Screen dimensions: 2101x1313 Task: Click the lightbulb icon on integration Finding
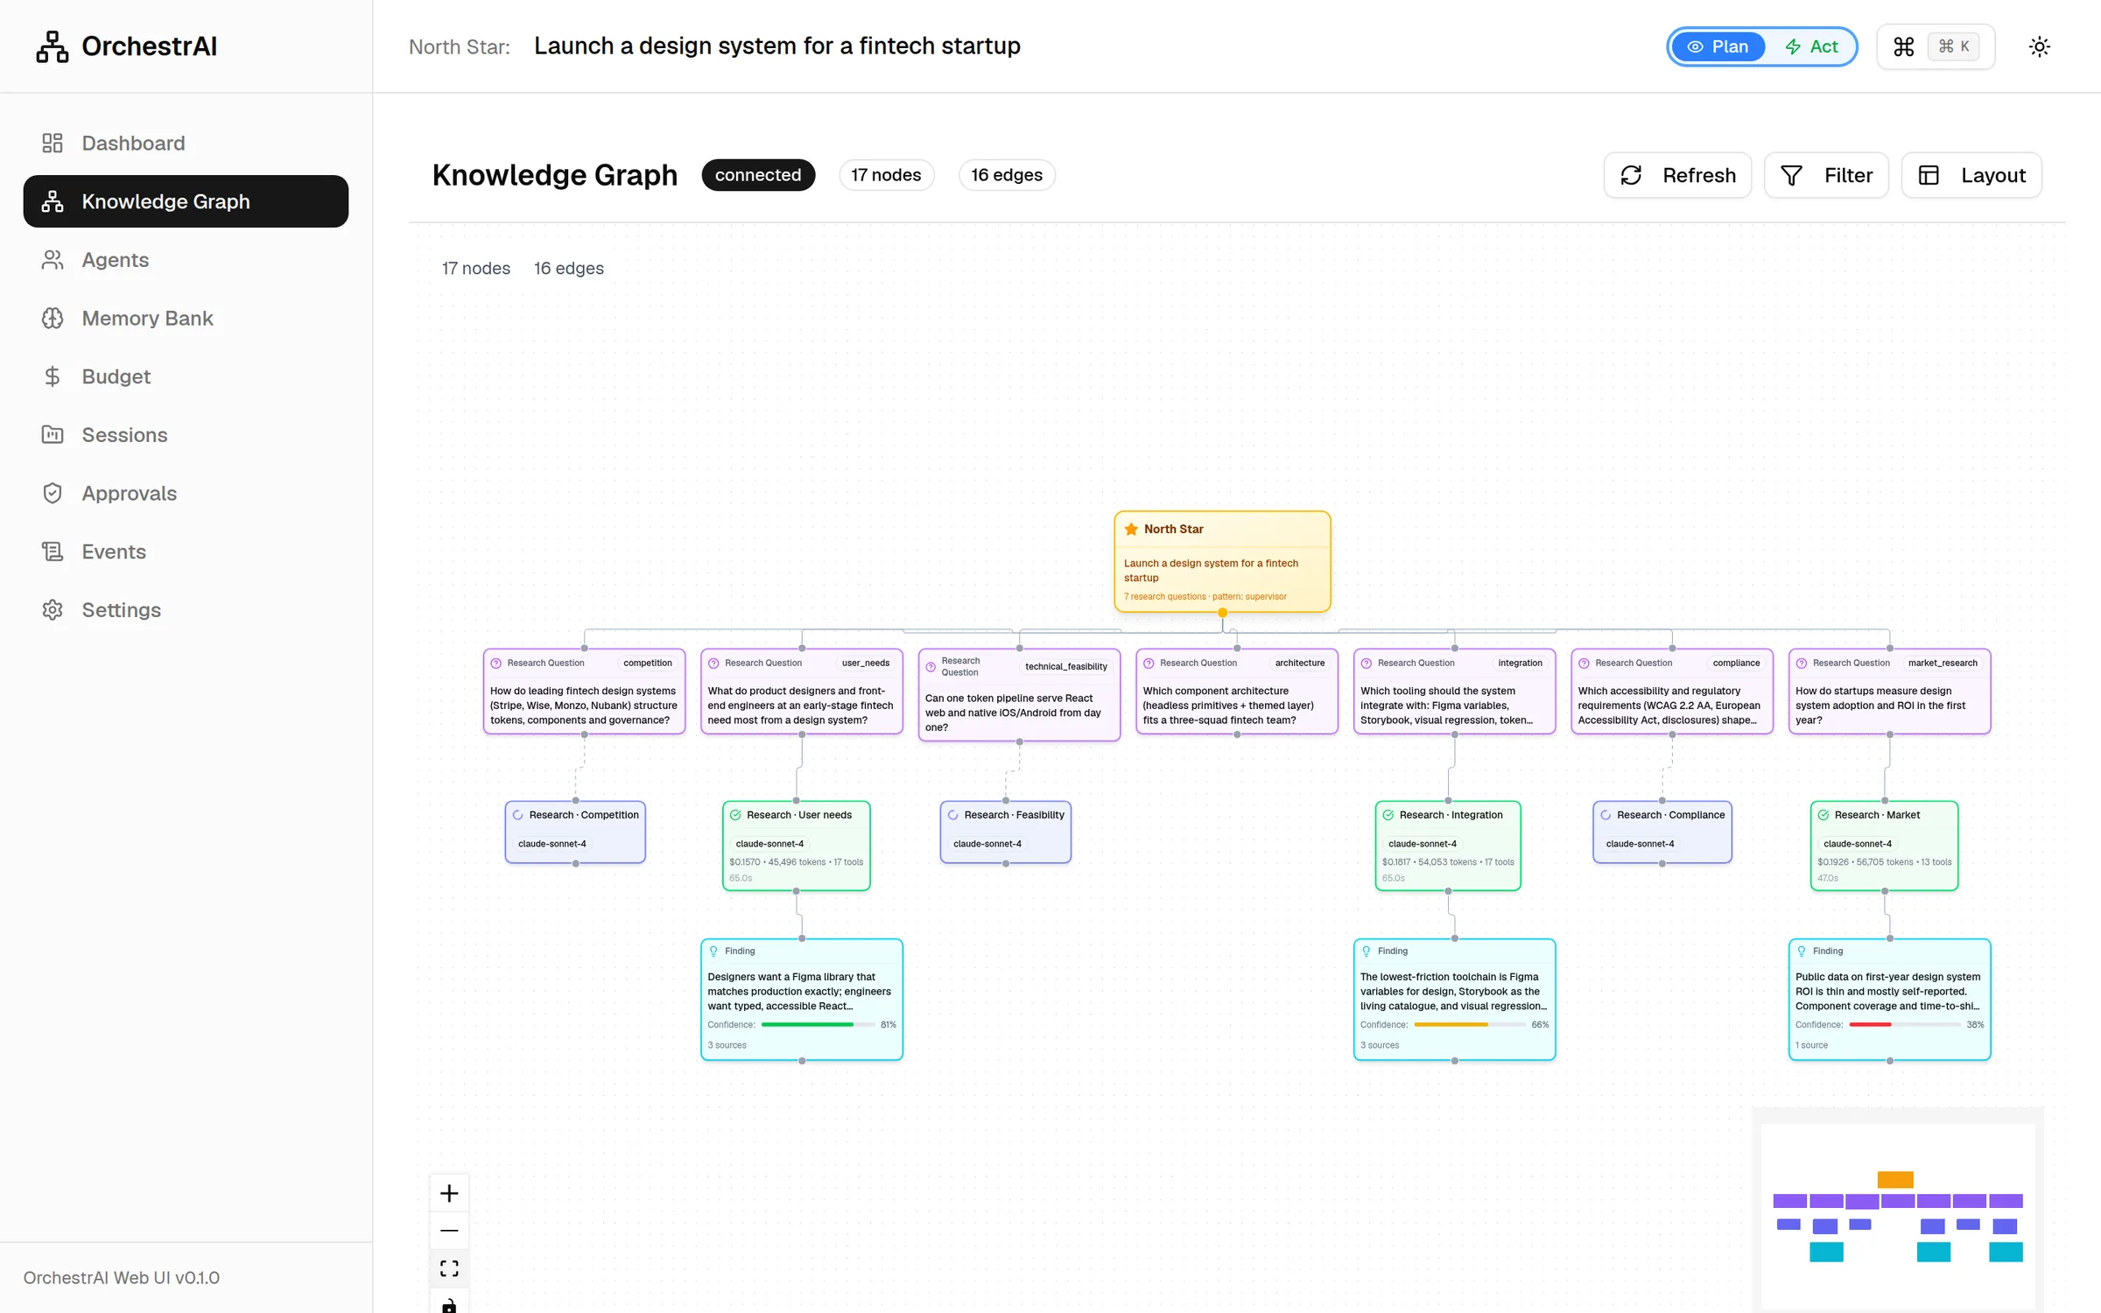1367,951
